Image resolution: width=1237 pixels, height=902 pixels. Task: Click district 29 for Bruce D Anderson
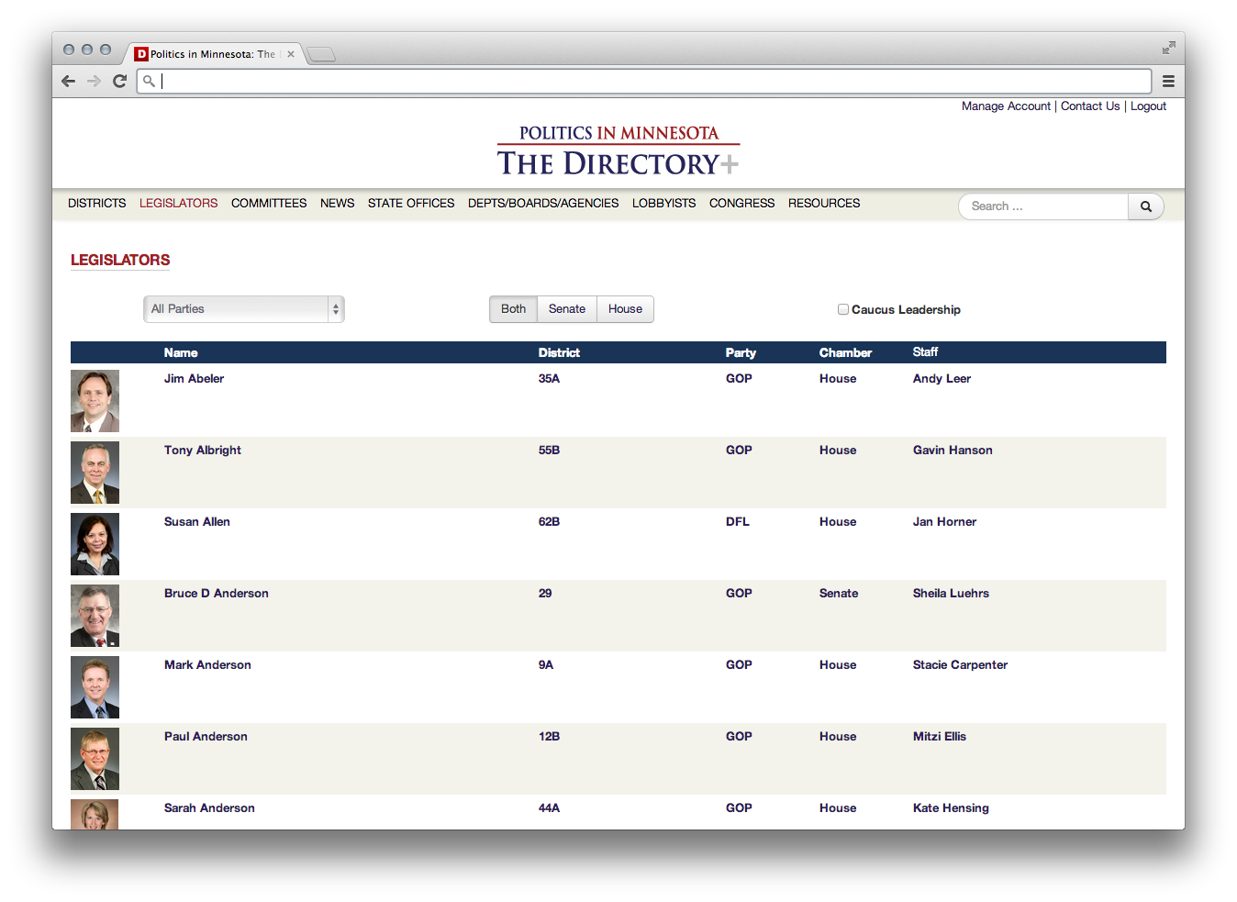click(545, 593)
